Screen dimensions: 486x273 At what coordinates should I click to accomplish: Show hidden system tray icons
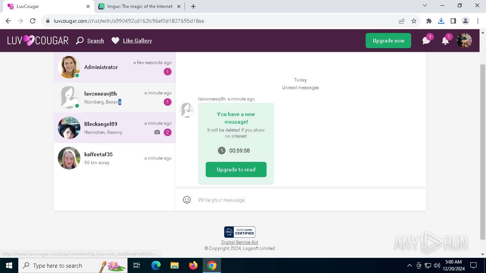click(x=409, y=265)
